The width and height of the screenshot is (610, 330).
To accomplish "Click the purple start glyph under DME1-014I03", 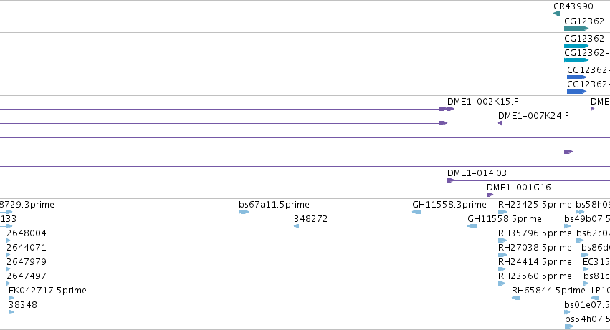I will (450, 180).
